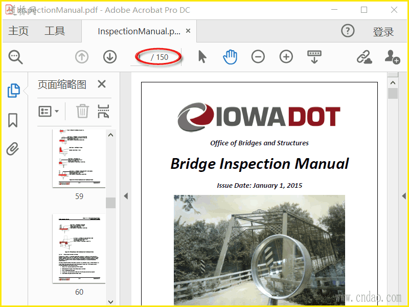Image resolution: width=409 pixels, height=307 pixels.
Task: Toggle the page thumbnails panel icon
Action: click(x=13, y=91)
